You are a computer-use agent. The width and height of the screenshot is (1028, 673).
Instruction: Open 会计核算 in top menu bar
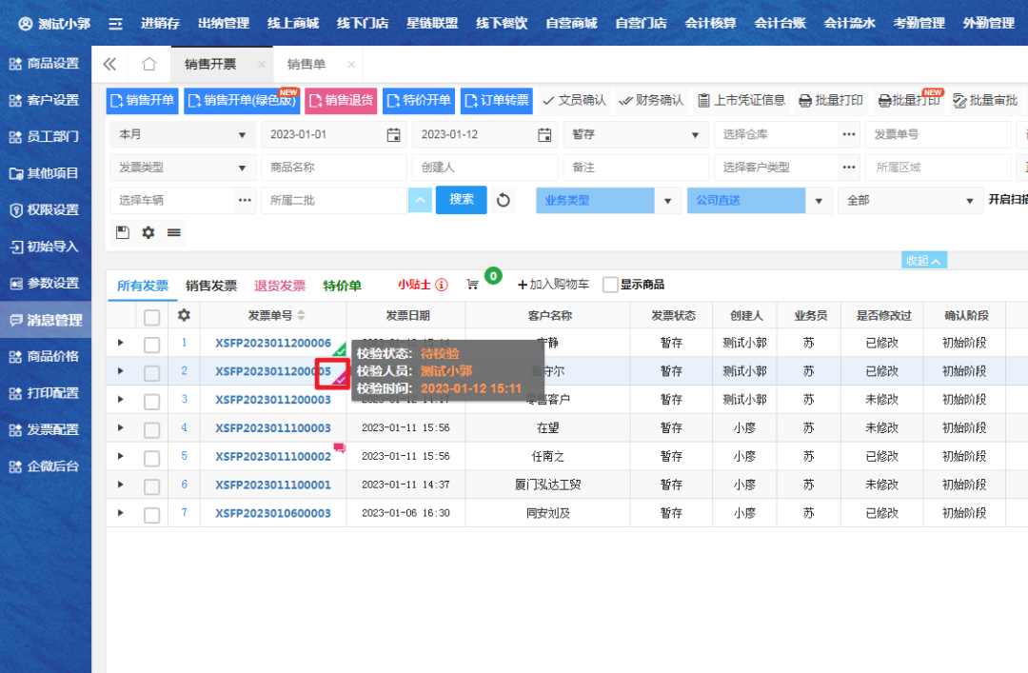[710, 23]
